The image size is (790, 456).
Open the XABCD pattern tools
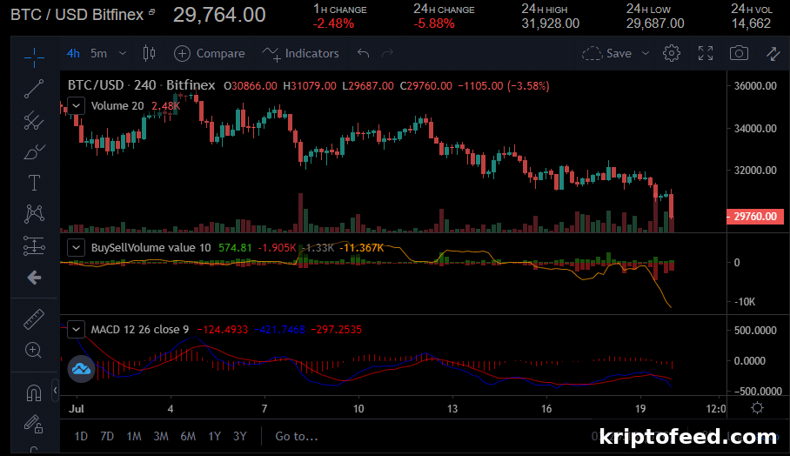click(x=34, y=214)
